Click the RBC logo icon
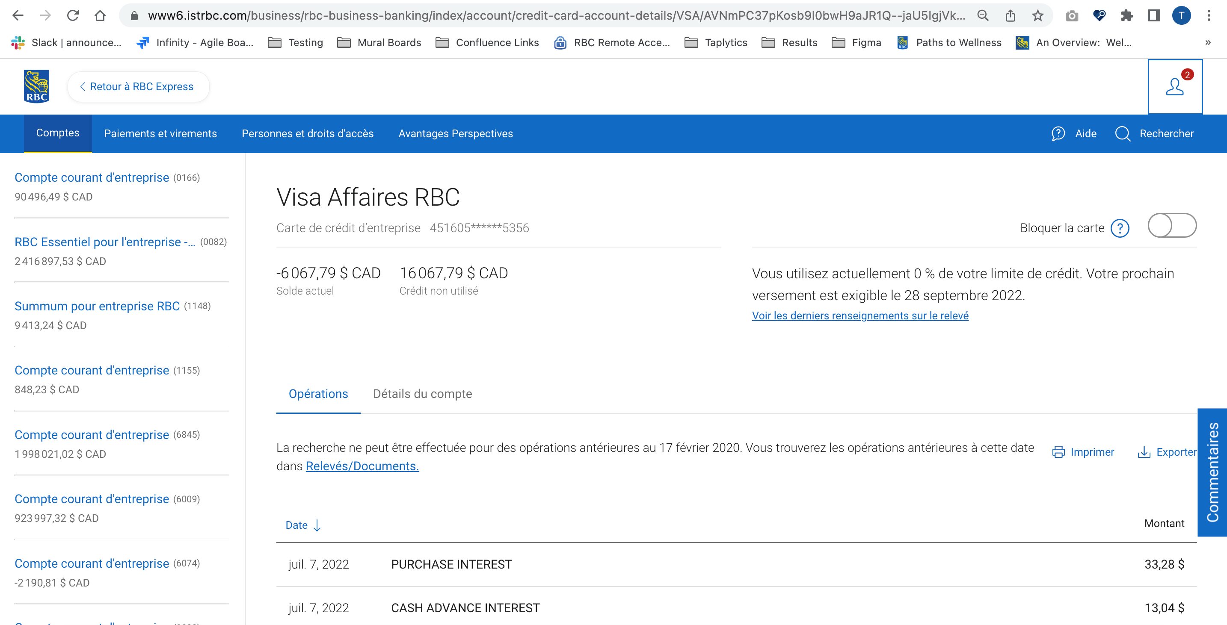Screen dimensions: 1227x625 [x=36, y=86]
